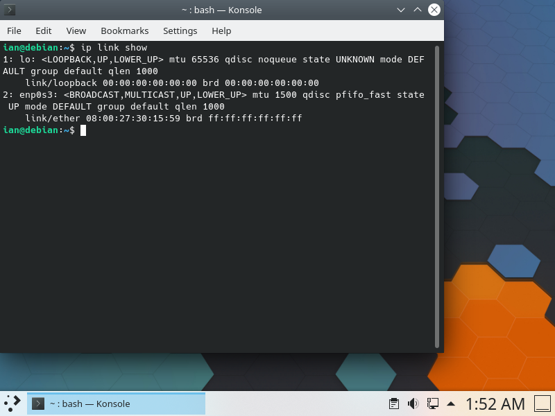The width and height of the screenshot is (555, 416).
Task: Click the Konsole title bar text
Action: point(221,10)
